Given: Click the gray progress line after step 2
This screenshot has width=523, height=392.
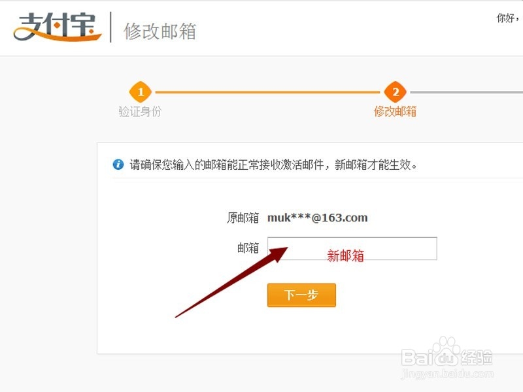Looking at the screenshot, I should pyautogui.click(x=466, y=92).
